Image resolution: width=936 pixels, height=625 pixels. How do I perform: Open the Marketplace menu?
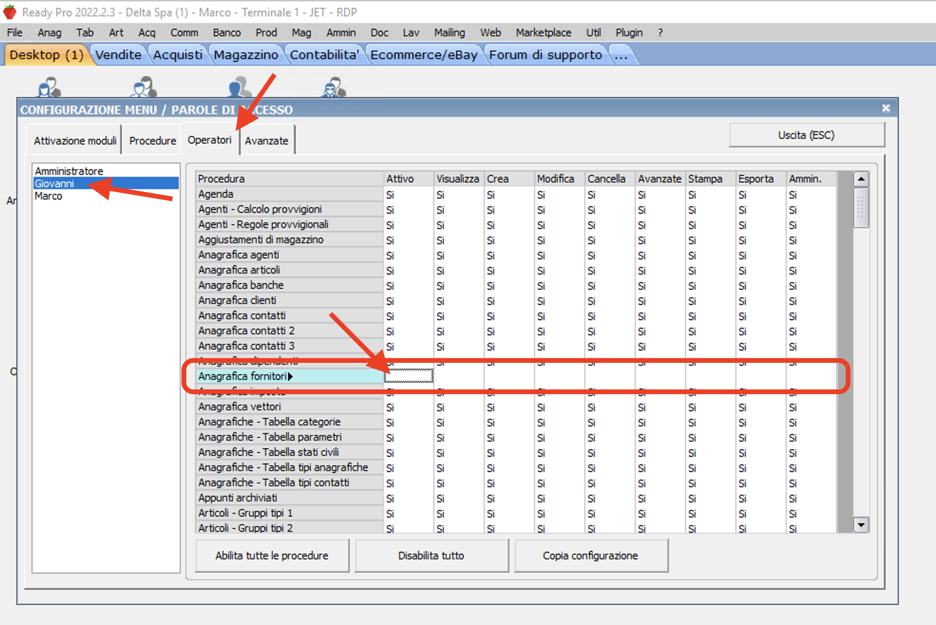[544, 32]
